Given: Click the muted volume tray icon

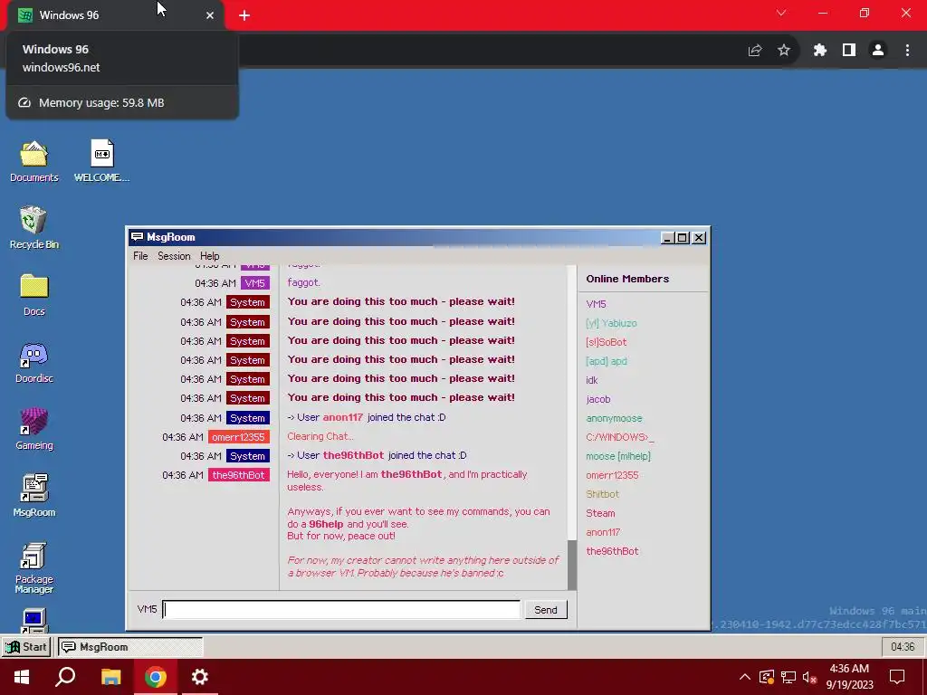Looking at the screenshot, I should [x=809, y=677].
